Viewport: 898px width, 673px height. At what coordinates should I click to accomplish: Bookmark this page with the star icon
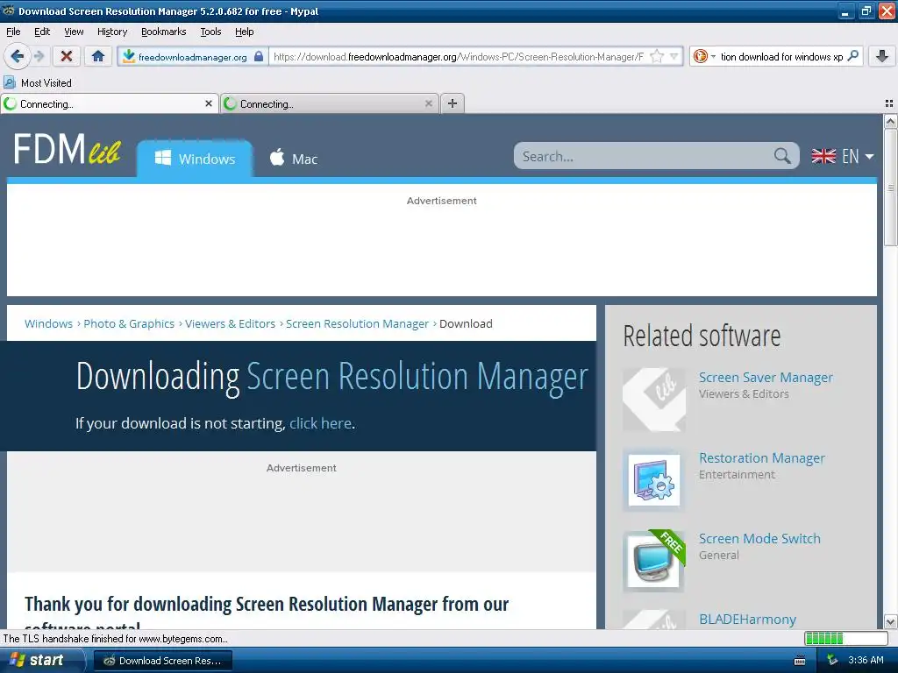point(657,56)
